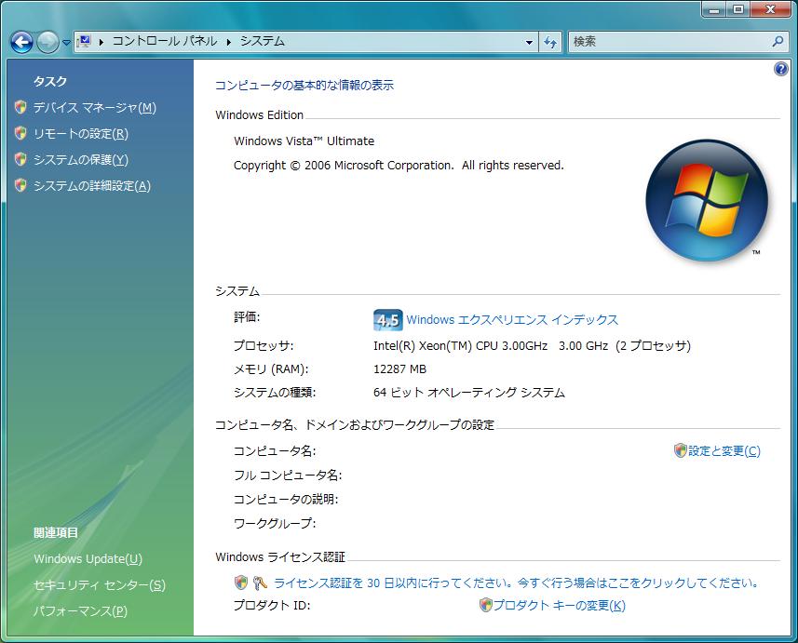Click the magnifier search icon

click(778, 41)
